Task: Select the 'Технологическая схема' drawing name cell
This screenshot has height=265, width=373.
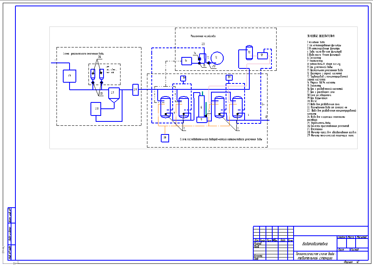Action: click(315, 256)
